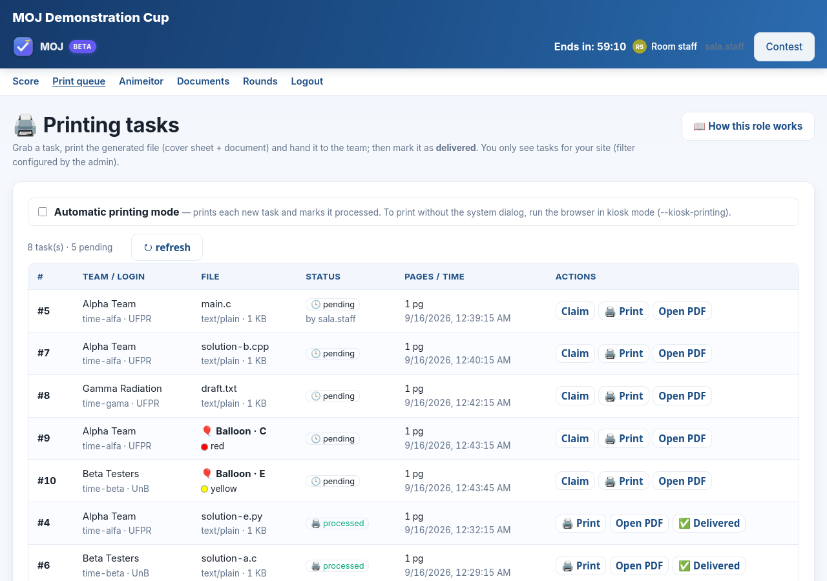Viewport: 827px width, 581px height.
Task: Switch to the Rounds page
Action: (260, 81)
